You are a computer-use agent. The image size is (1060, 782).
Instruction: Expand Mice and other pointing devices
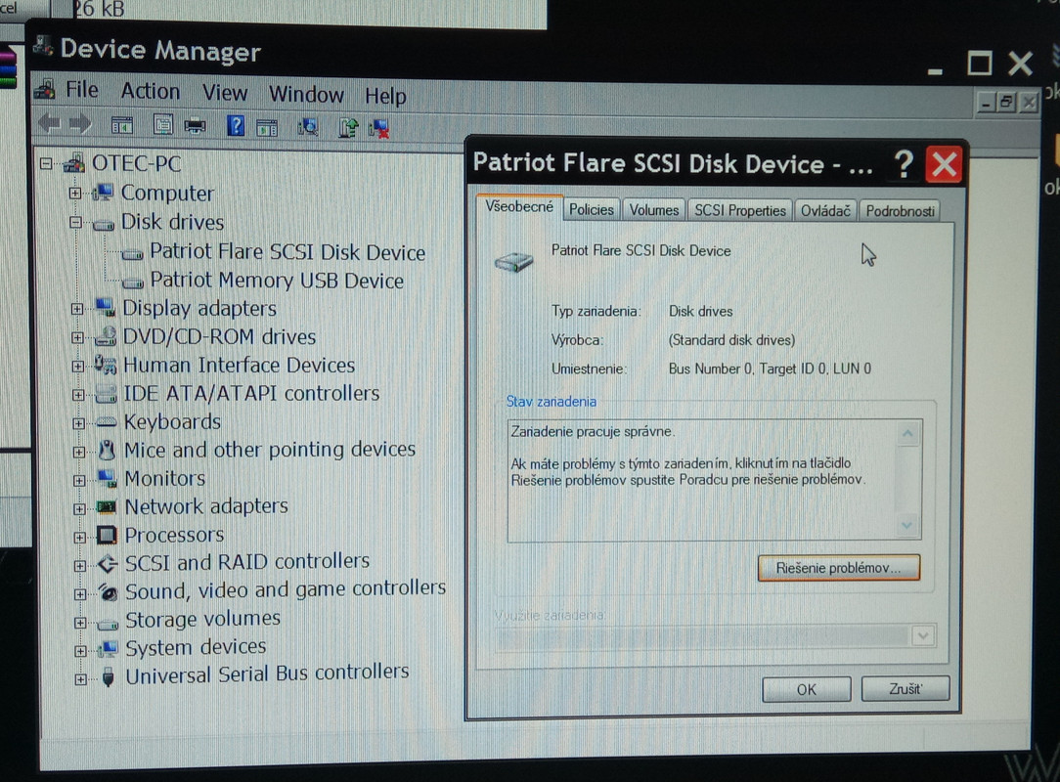(78, 452)
